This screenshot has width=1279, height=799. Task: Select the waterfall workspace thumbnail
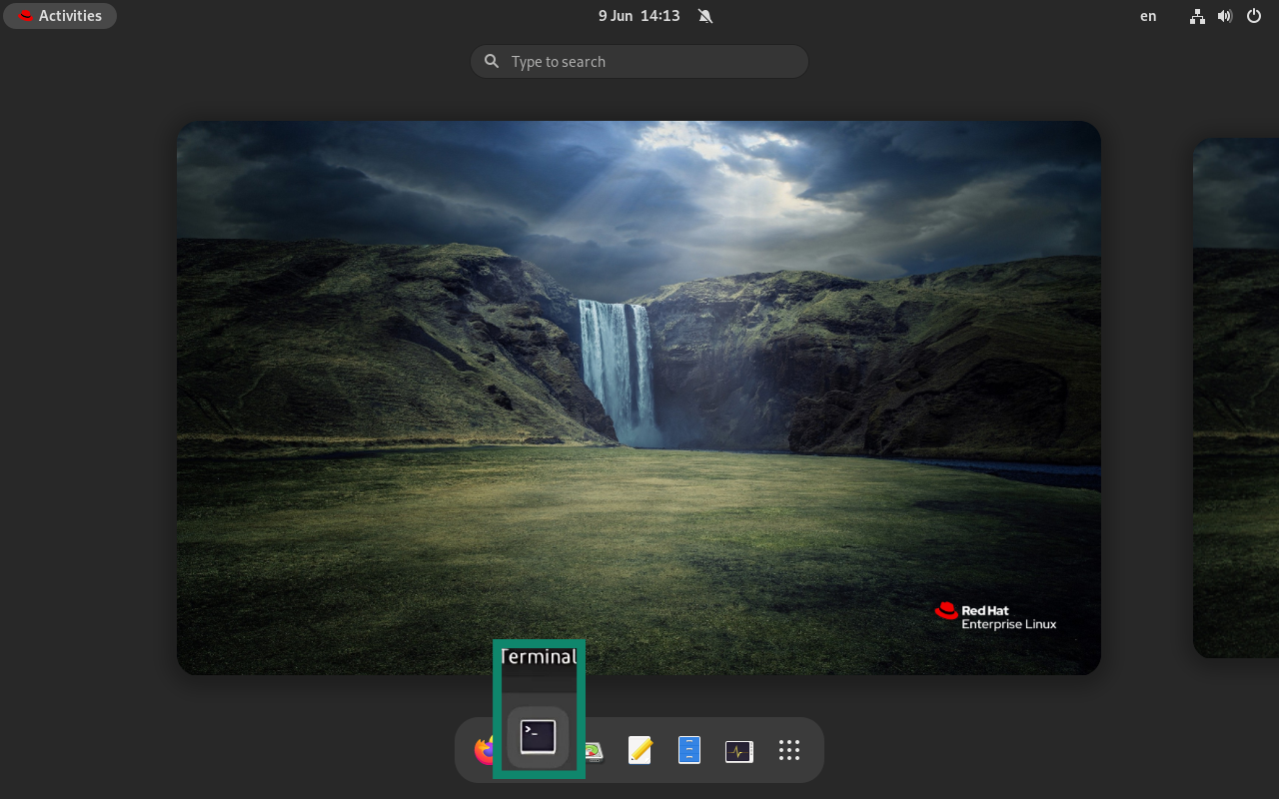pyautogui.click(x=639, y=398)
